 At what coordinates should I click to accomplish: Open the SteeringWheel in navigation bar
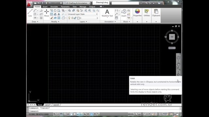click(178, 58)
